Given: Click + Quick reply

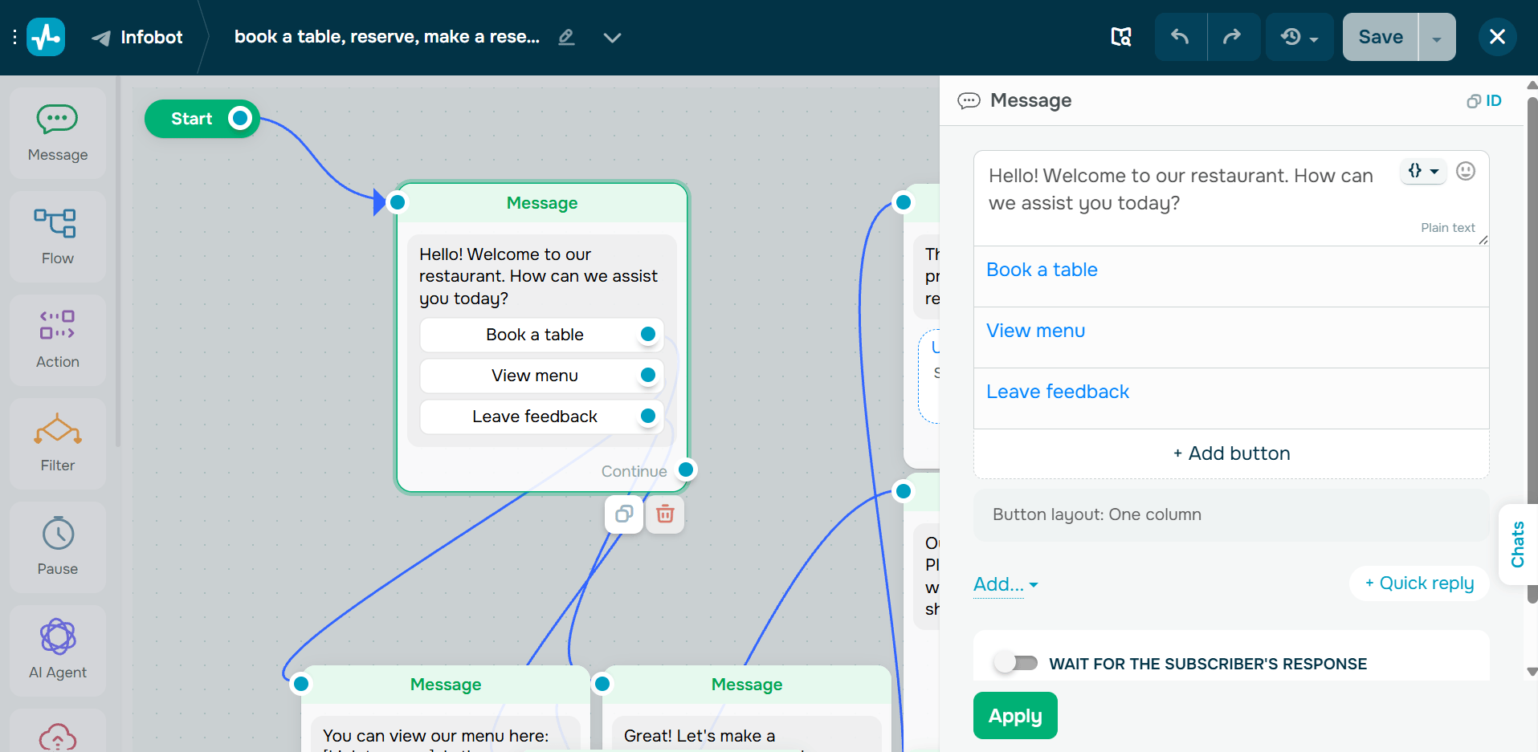Looking at the screenshot, I should (x=1419, y=583).
